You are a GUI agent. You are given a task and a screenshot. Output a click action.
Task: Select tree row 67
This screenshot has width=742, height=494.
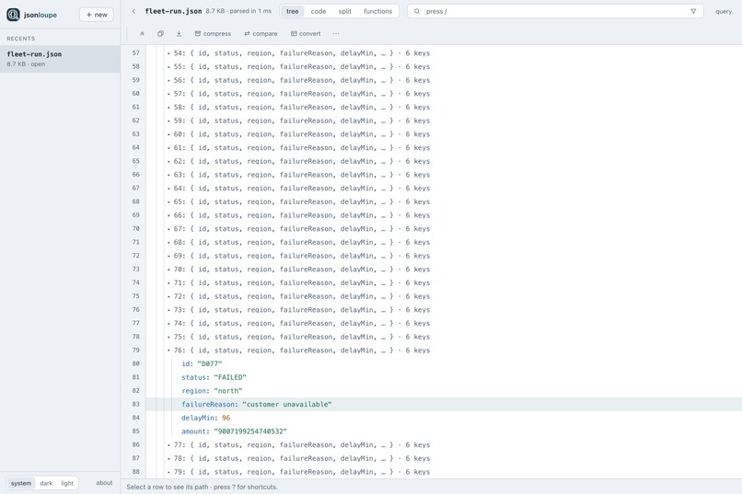pos(444,189)
